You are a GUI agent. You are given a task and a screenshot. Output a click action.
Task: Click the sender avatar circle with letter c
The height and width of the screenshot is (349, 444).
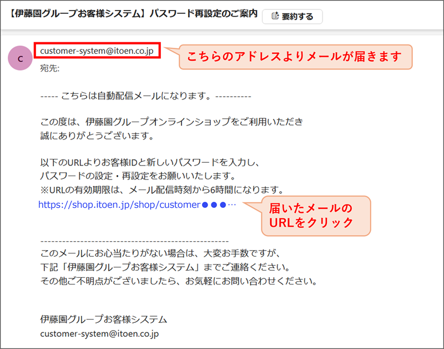coord(20,58)
